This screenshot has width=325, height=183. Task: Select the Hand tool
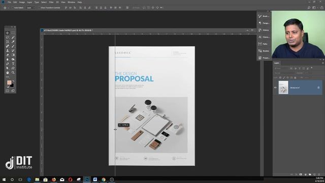[x=8, y=73]
